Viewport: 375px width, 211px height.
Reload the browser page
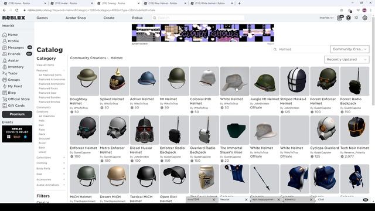point(16,11)
